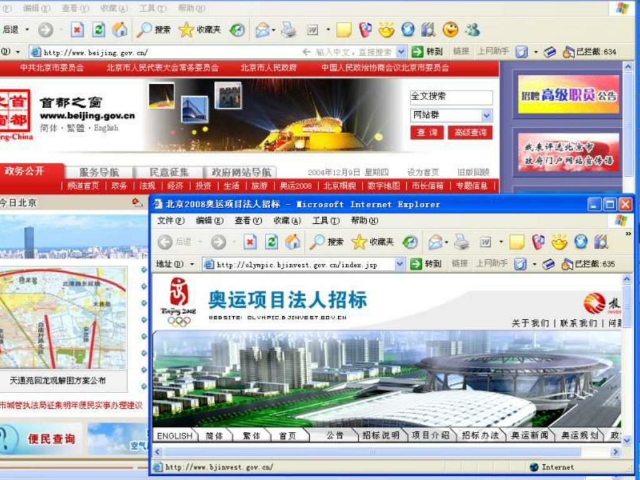Open the 奥运2008 channel link
The width and height of the screenshot is (640, 480).
tap(296, 186)
